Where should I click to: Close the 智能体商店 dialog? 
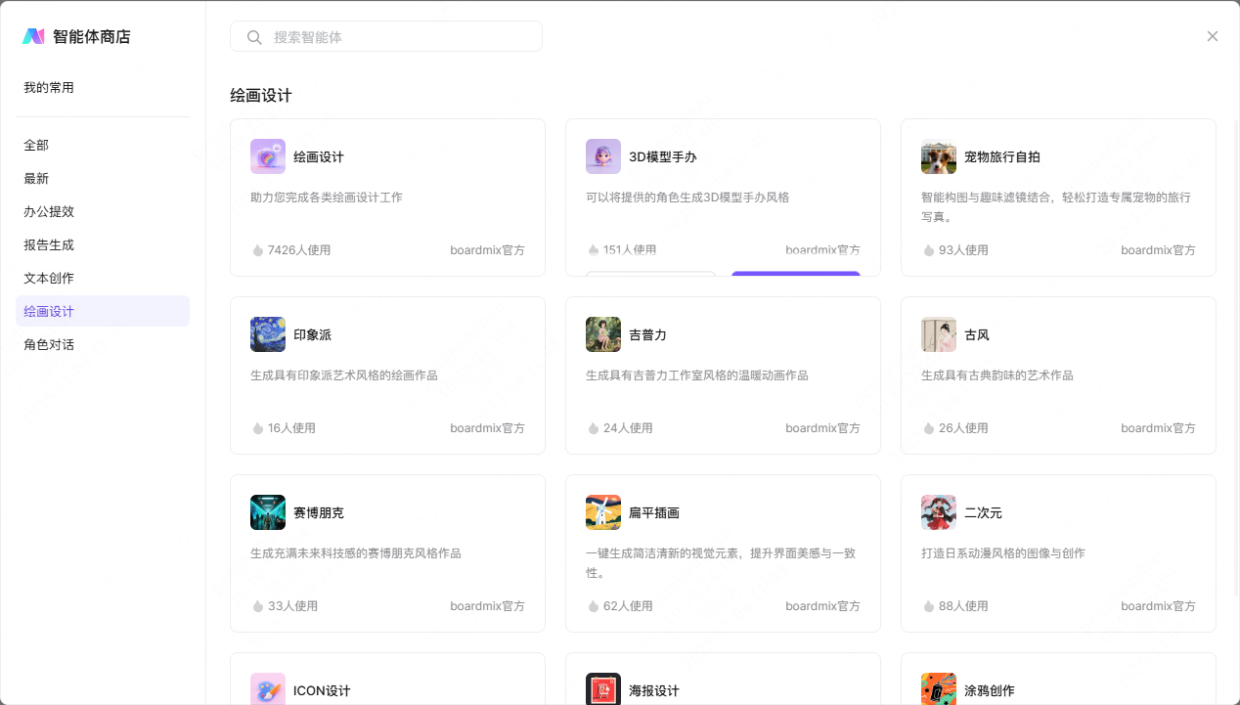point(1213,36)
